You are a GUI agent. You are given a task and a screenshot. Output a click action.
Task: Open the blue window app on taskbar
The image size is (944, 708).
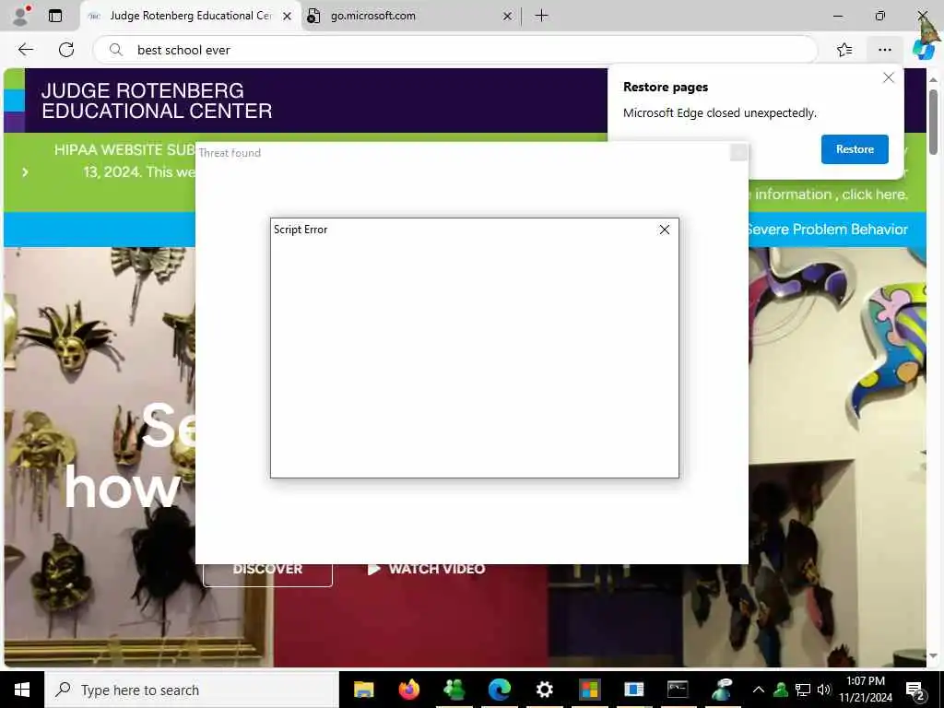tap(634, 690)
